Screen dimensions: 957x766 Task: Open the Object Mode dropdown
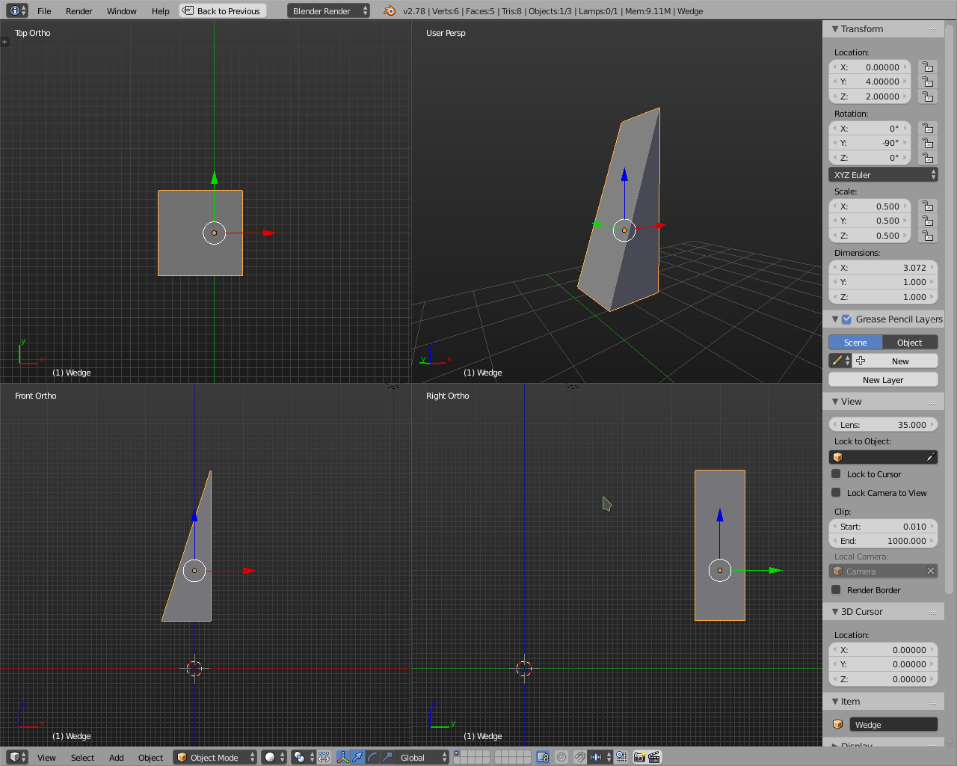215,757
